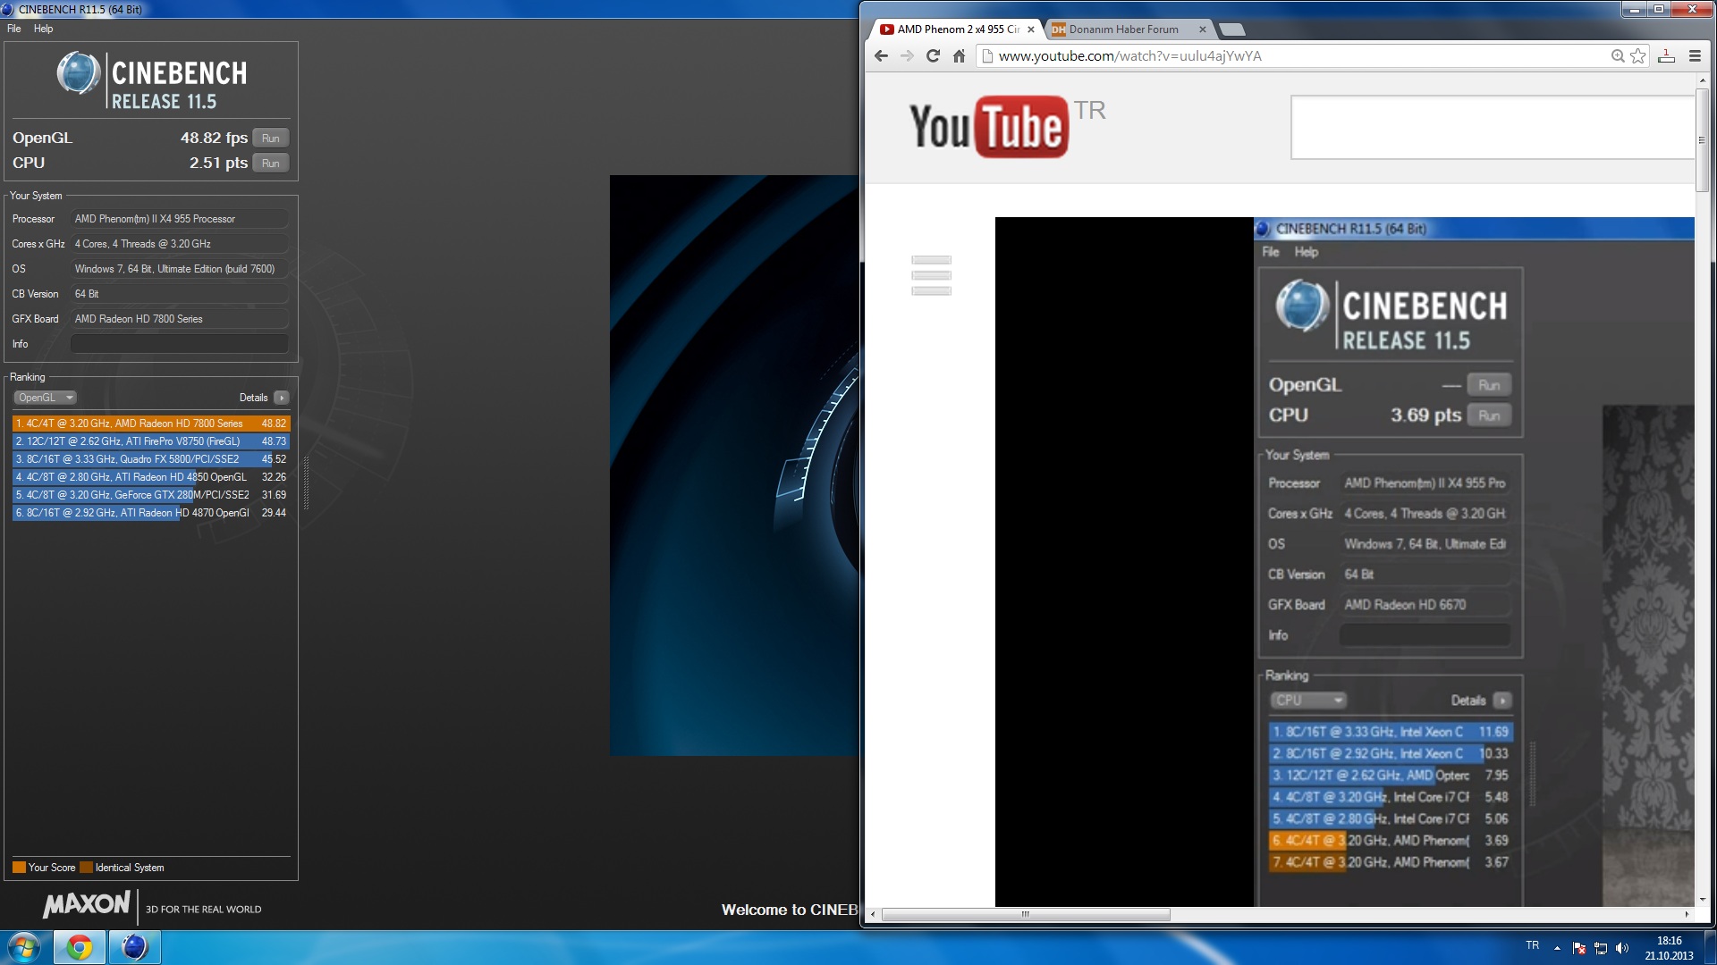Click the Chrome horizontal scrollbar thumb
This screenshot has height=965, width=1717.
point(1026,915)
